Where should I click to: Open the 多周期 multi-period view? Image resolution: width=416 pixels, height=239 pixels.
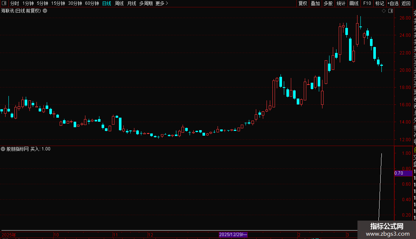tap(146, 3)
